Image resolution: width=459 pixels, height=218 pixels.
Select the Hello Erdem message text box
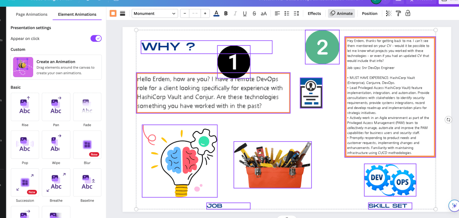click(x=213, y=93)
